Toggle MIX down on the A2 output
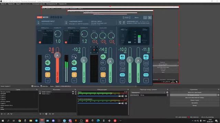220x123 pixels. click(x=146, y=57)
